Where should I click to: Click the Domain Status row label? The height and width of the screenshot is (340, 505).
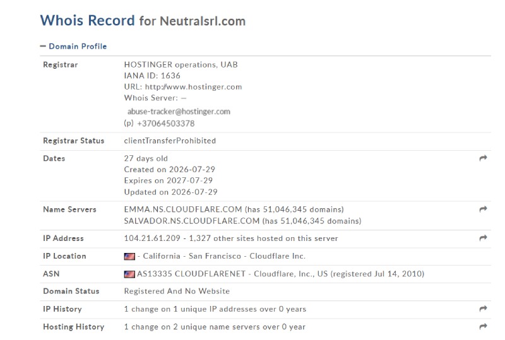tap(71, 291)
